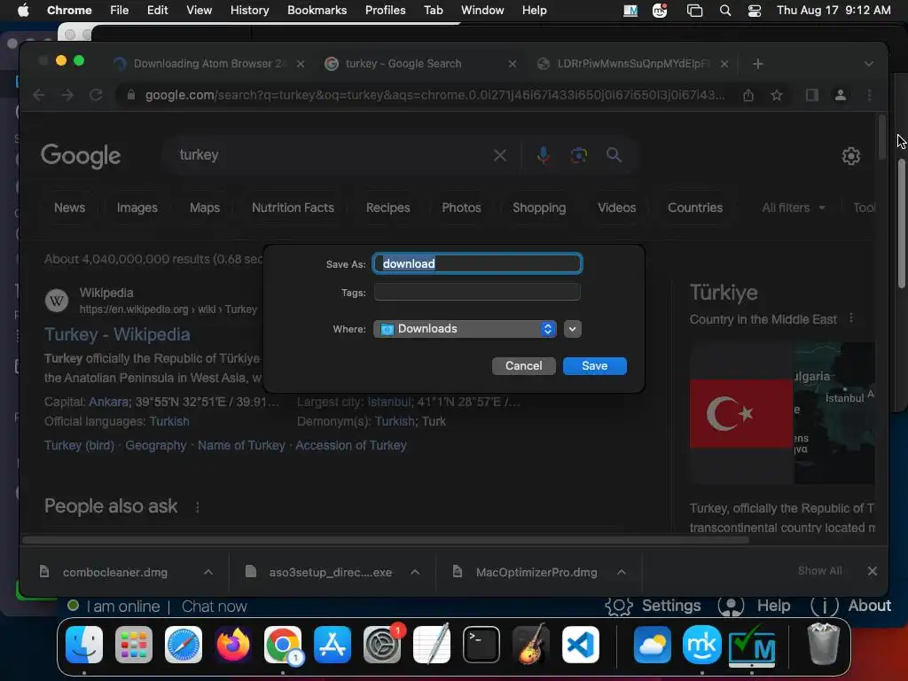Switch to the LDRrPiwMwnsSuQnpMYdElpFl tab
Image resolution: width=908 pixels, height=681 pixels.
click(632, 64)
